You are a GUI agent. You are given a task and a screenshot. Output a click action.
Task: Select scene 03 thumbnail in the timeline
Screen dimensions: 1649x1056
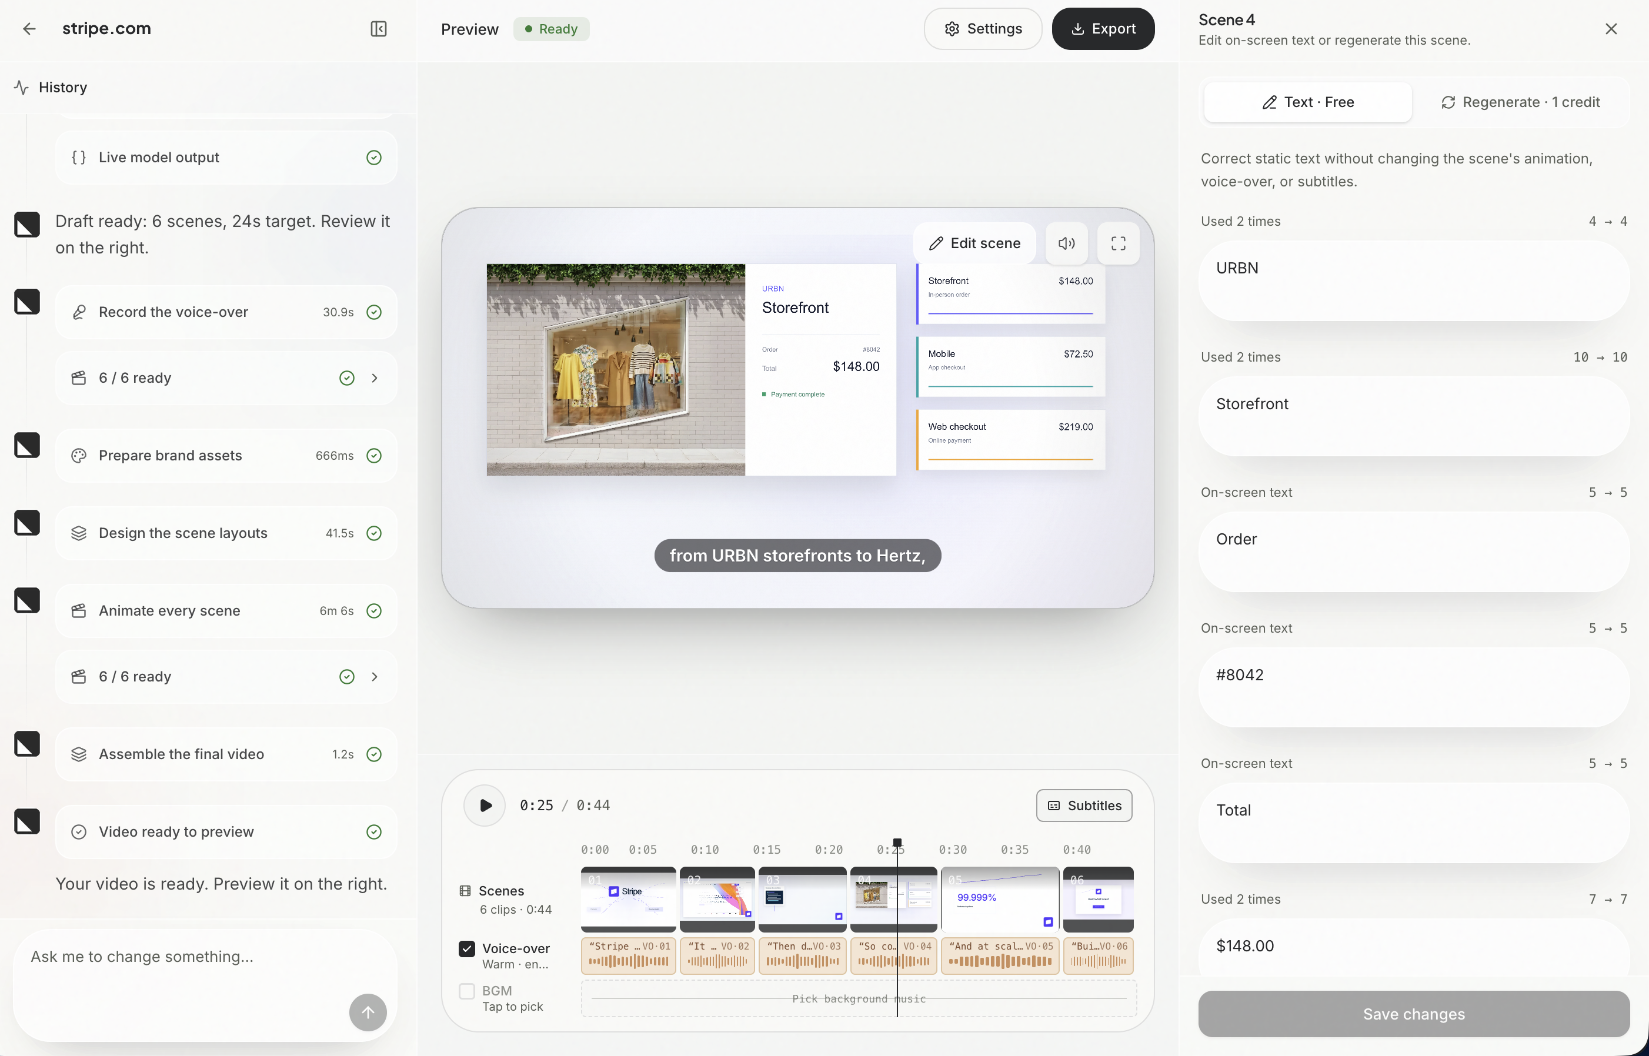[x=802, y=899]
